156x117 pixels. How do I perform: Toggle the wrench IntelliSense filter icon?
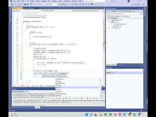pyautogui.click(x=87, y=98)
